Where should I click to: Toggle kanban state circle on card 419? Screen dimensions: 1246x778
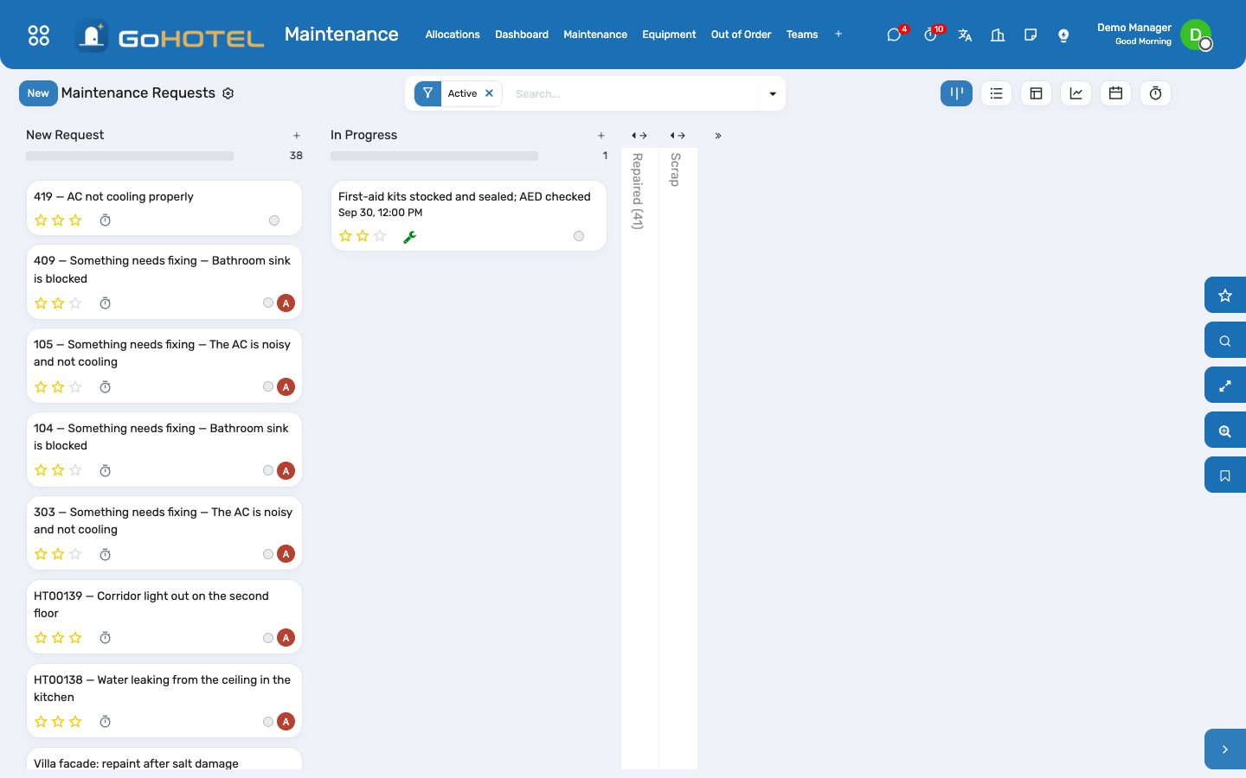point(274,220)
